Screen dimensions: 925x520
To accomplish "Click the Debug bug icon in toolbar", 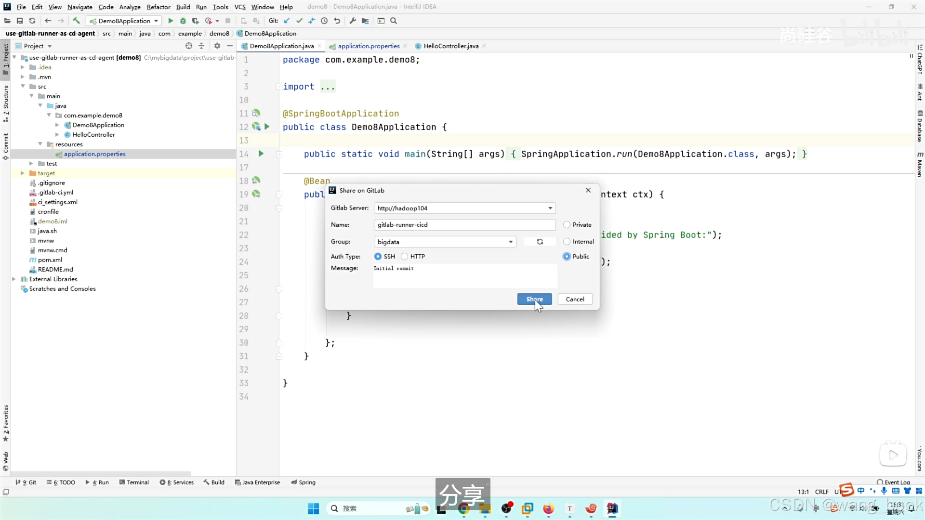I will (x=183, y=21).
